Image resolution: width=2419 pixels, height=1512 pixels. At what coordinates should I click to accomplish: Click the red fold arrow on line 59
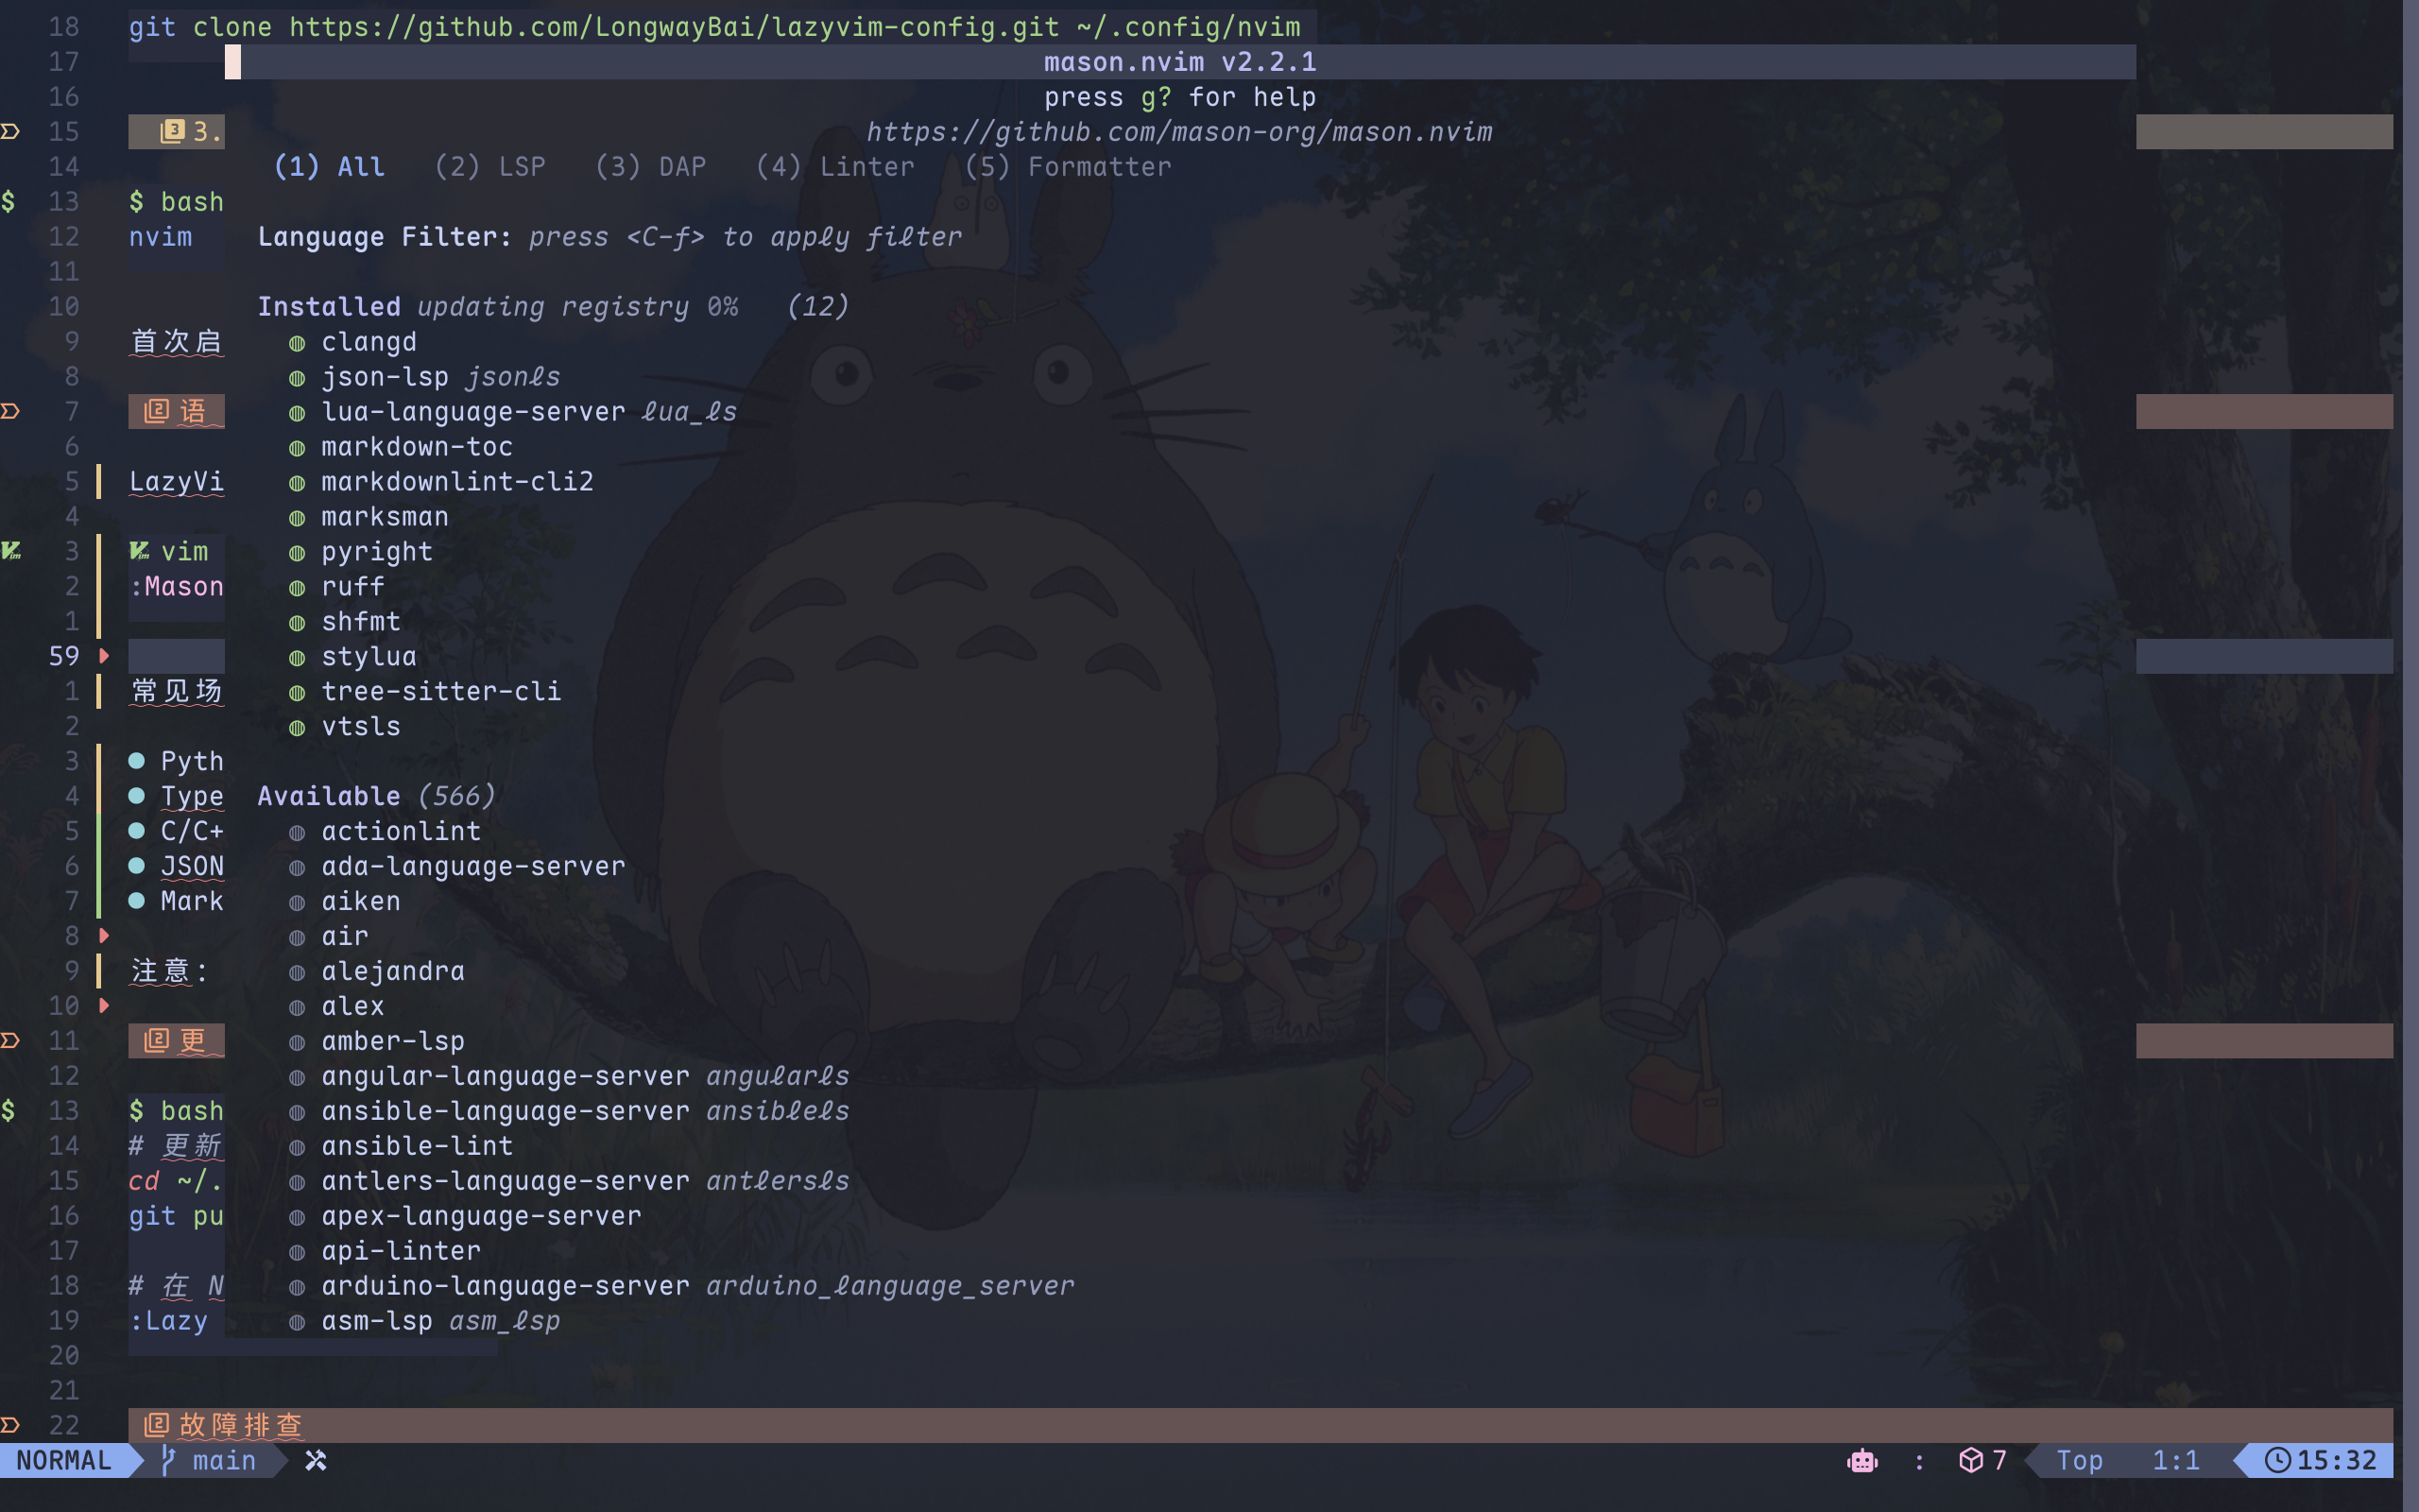pos(104,656)
